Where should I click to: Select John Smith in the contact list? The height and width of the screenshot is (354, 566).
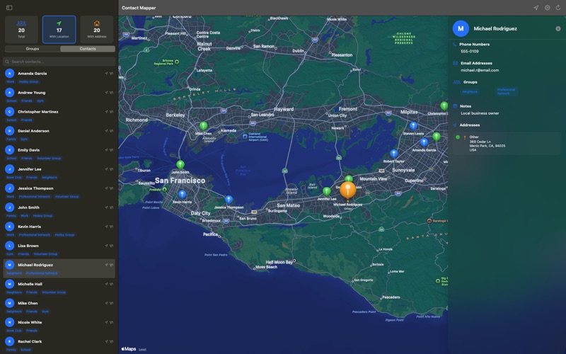pos(59,211)
